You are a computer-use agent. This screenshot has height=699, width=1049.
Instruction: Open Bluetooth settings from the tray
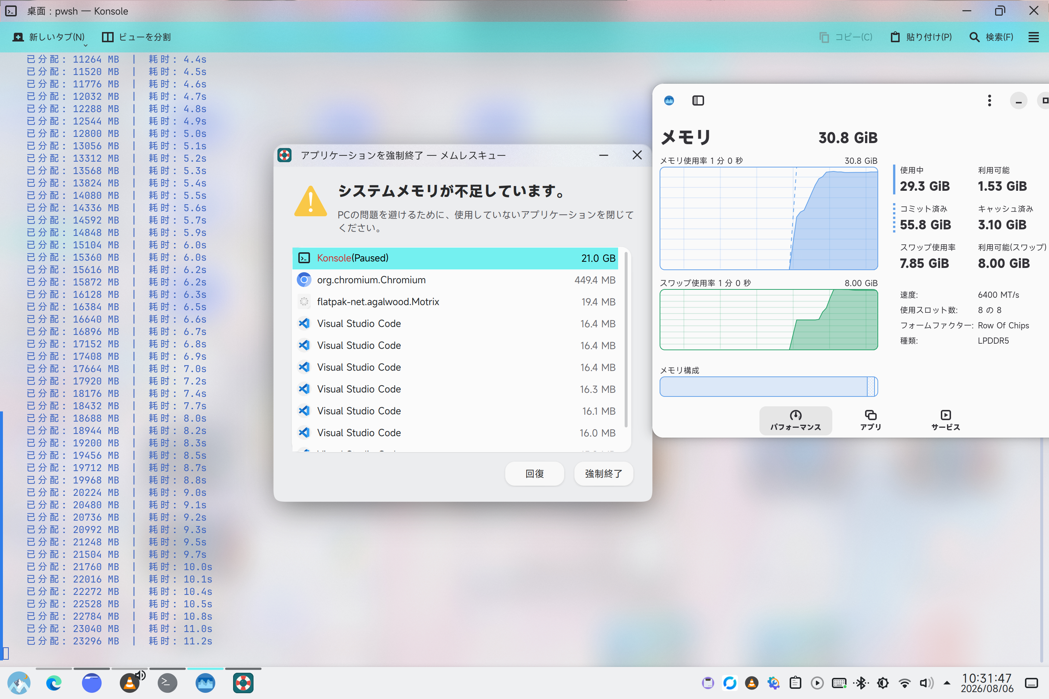pyautogui.click(x=861, y=683)
